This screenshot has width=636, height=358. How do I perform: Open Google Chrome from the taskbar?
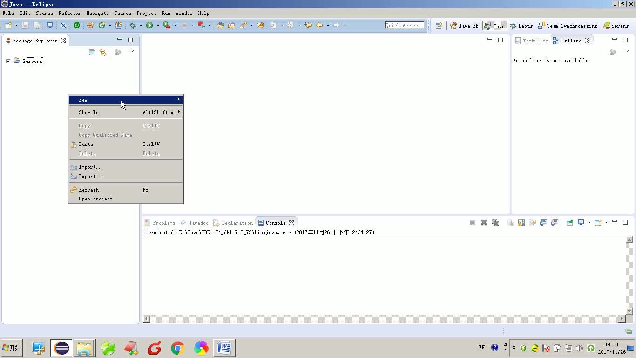(177, 348)
